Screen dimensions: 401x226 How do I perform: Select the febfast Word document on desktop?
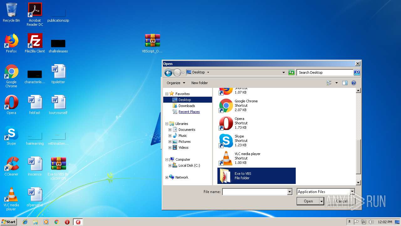tap(35, 105)
